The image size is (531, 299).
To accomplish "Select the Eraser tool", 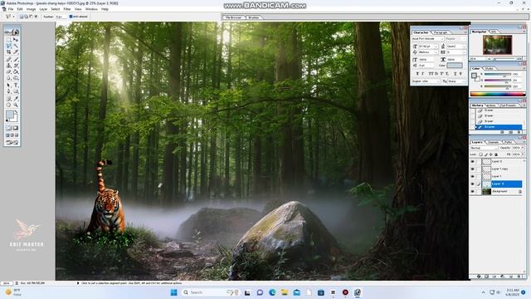I will click(9, 71).
